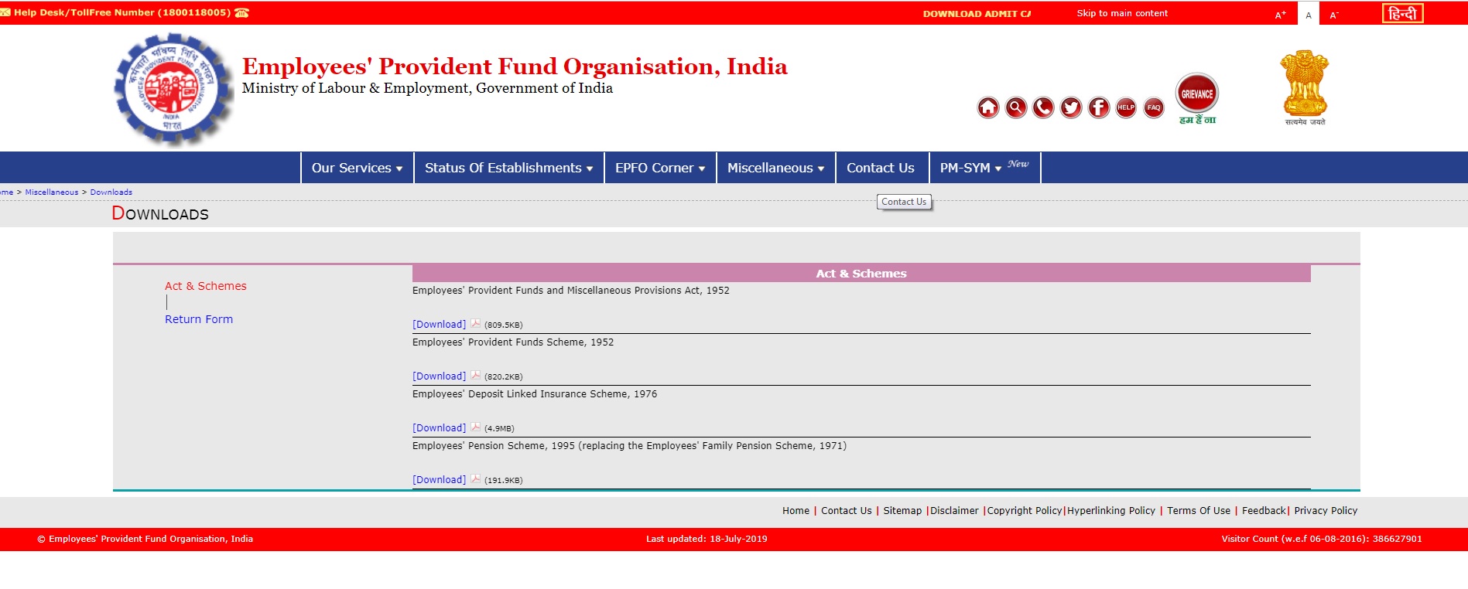Switch site language to Hindi
The image size is (1468, 589).
click(x=1402, y=13)
